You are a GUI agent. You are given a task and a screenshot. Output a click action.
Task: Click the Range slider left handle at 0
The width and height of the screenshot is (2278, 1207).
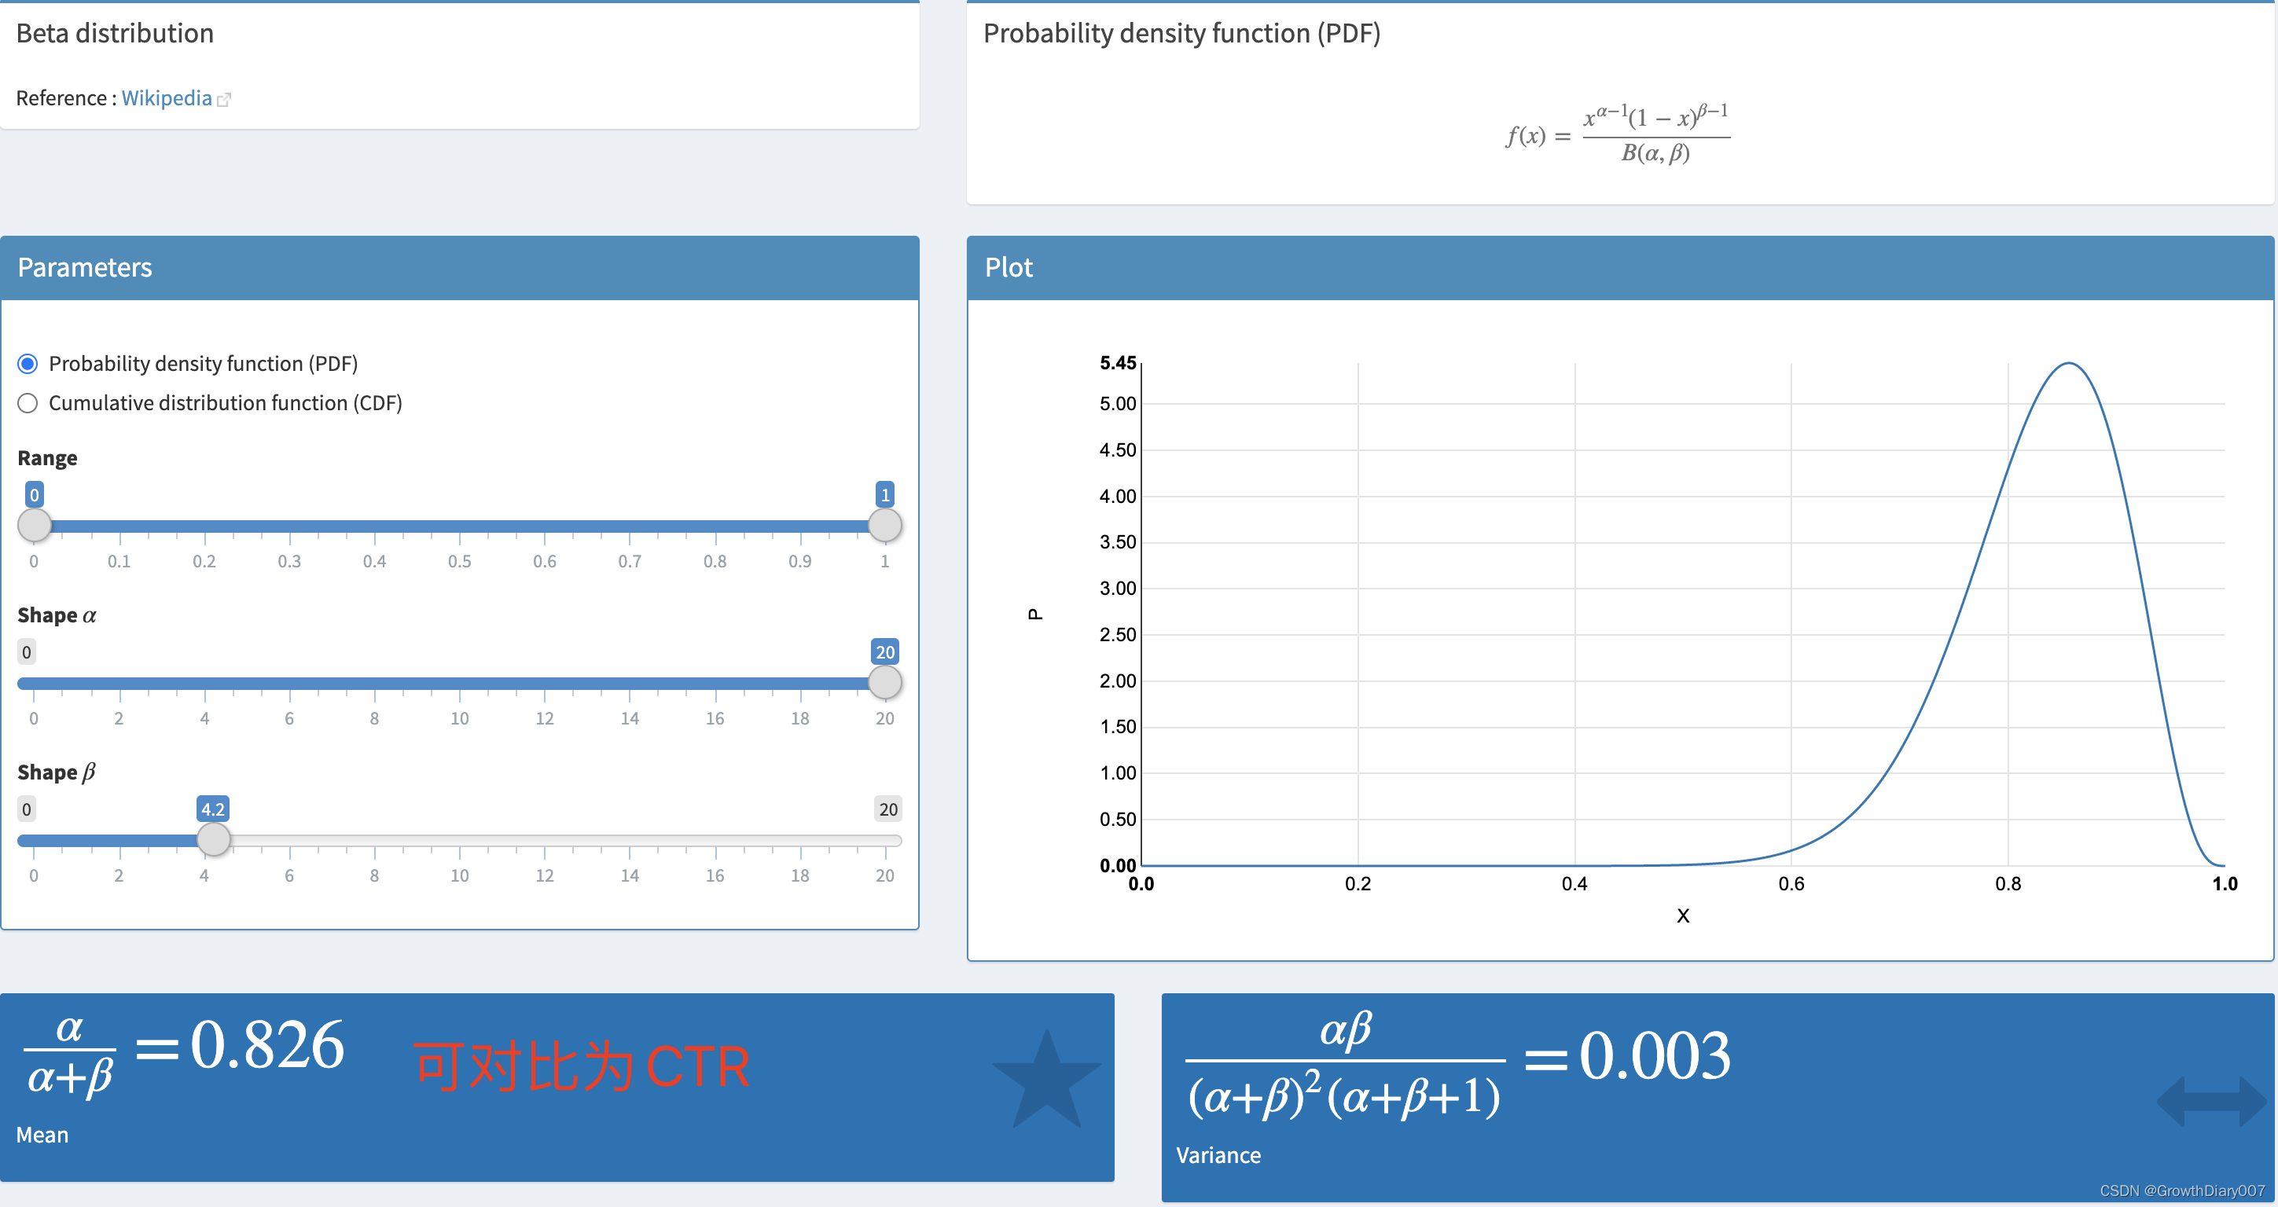pos(35,525)
